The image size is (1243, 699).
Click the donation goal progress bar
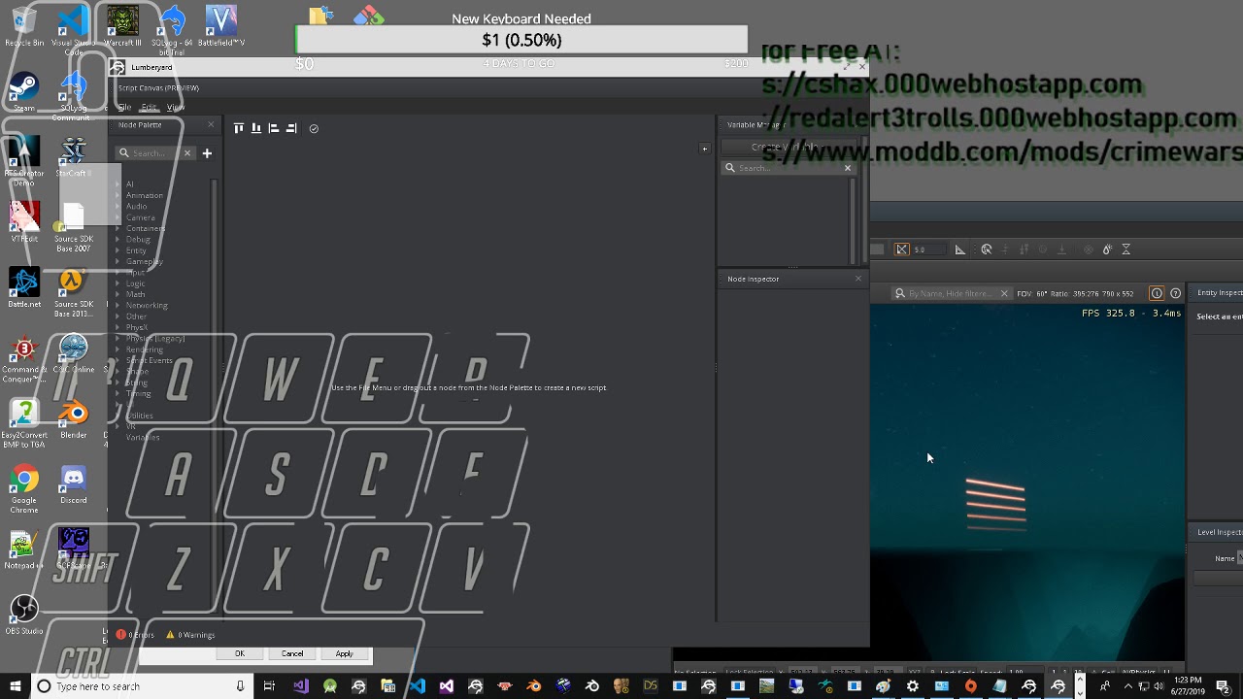pos(521,40)
